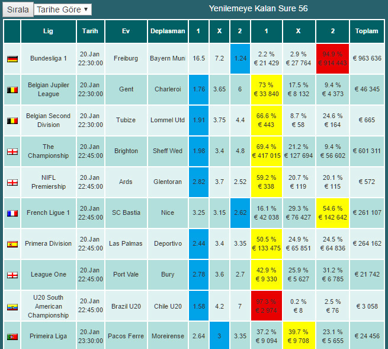This screenshot has height=349, width=388.
Task: Select the Spanish flag beside Primera Division
Action: [12, 244]
